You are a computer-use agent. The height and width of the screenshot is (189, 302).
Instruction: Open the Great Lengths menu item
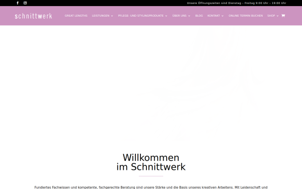click(76, 16)
